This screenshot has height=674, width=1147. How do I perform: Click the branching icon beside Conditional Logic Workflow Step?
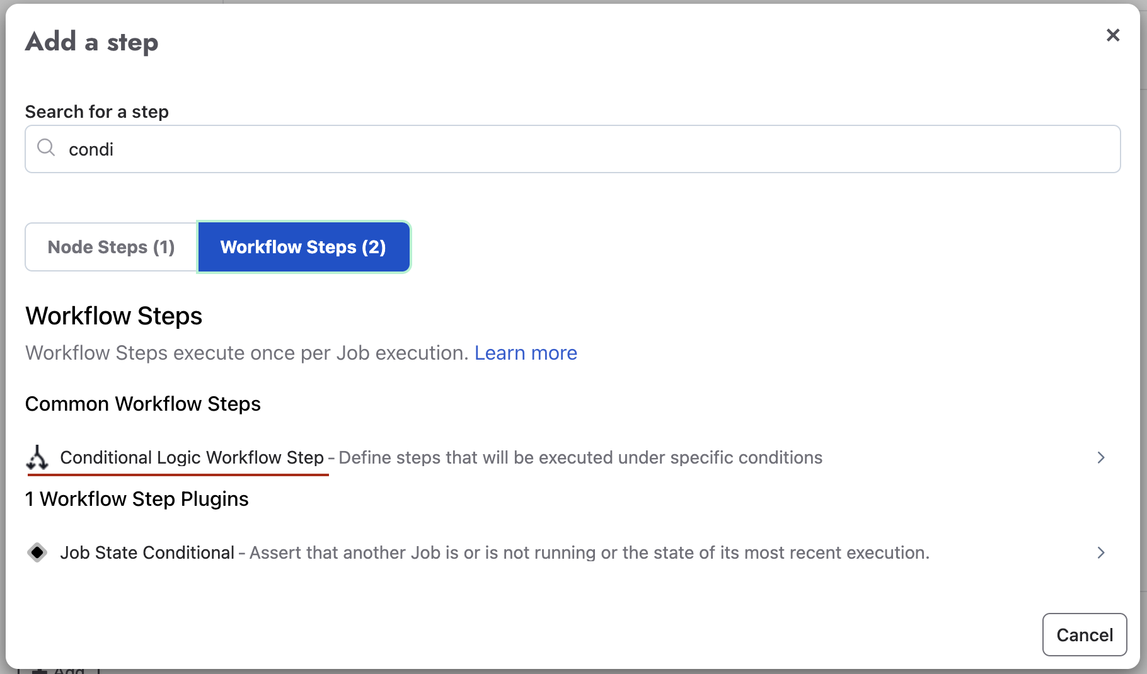coord(37,458)
